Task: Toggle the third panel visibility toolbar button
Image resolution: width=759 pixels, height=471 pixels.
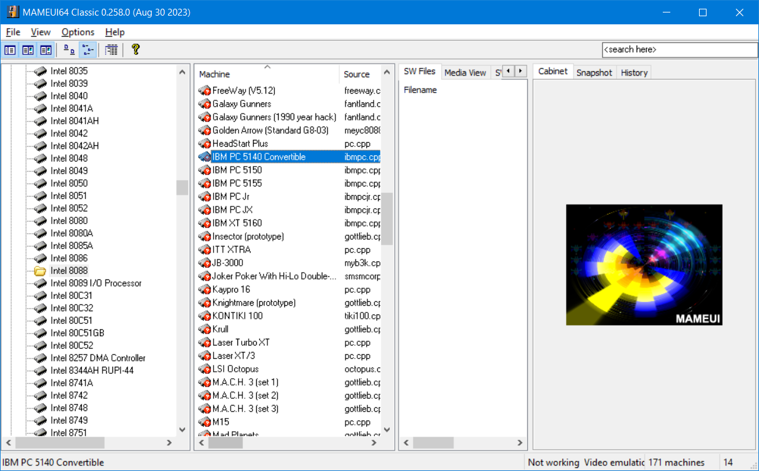Action: coord(46,50)
